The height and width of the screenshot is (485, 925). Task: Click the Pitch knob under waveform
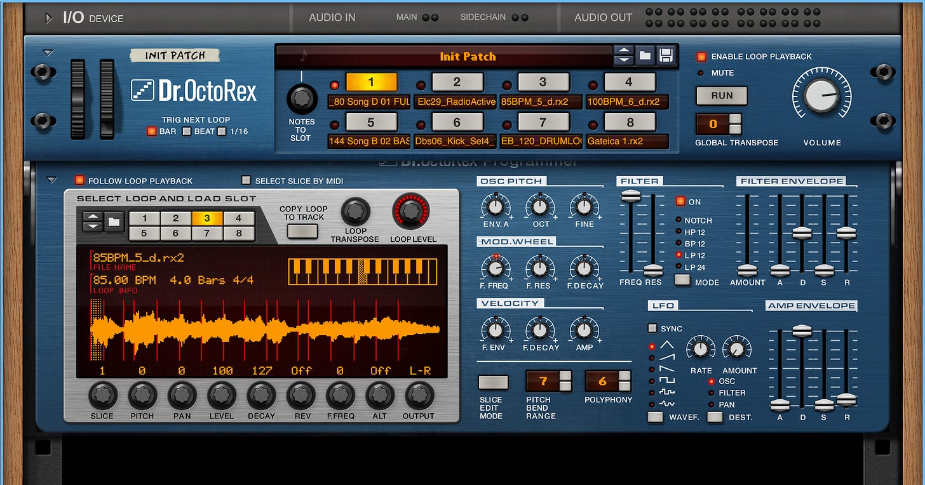click(x=142, y=396)
